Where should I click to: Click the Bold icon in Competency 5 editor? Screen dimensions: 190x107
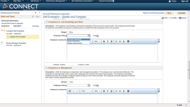(104, 42)
